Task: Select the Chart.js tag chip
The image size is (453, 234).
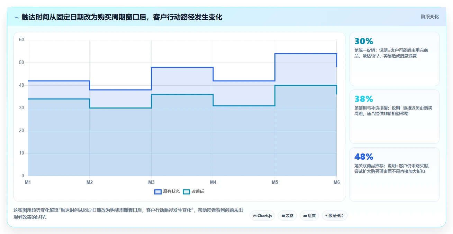Action: [x=262, y=216]
